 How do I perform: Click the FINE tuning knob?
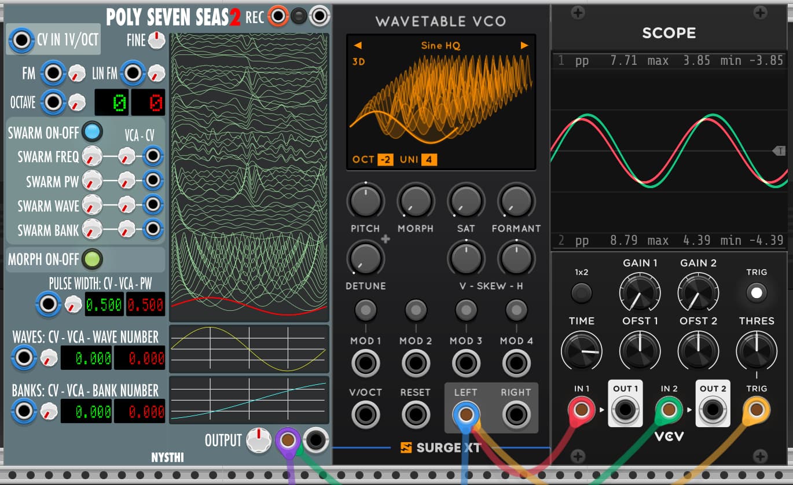156,40
